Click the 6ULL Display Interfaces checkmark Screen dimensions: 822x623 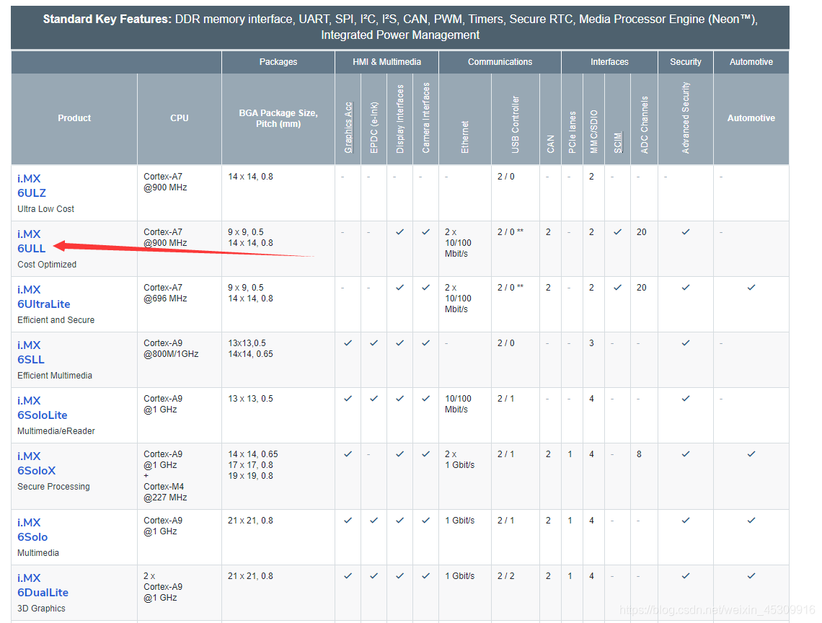(400, 231)
